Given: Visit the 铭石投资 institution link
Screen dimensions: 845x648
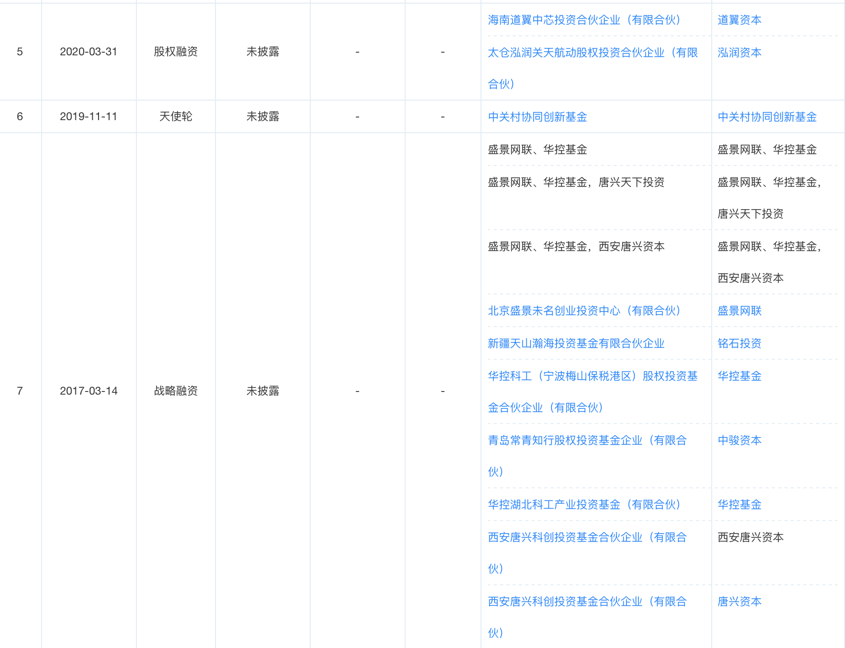Looking at the screenshot, I should pyautogui.click(x=739, y=343).
